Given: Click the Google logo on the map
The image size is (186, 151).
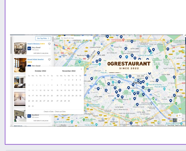Looking at the screenshot, I should [x=58, y=125].
